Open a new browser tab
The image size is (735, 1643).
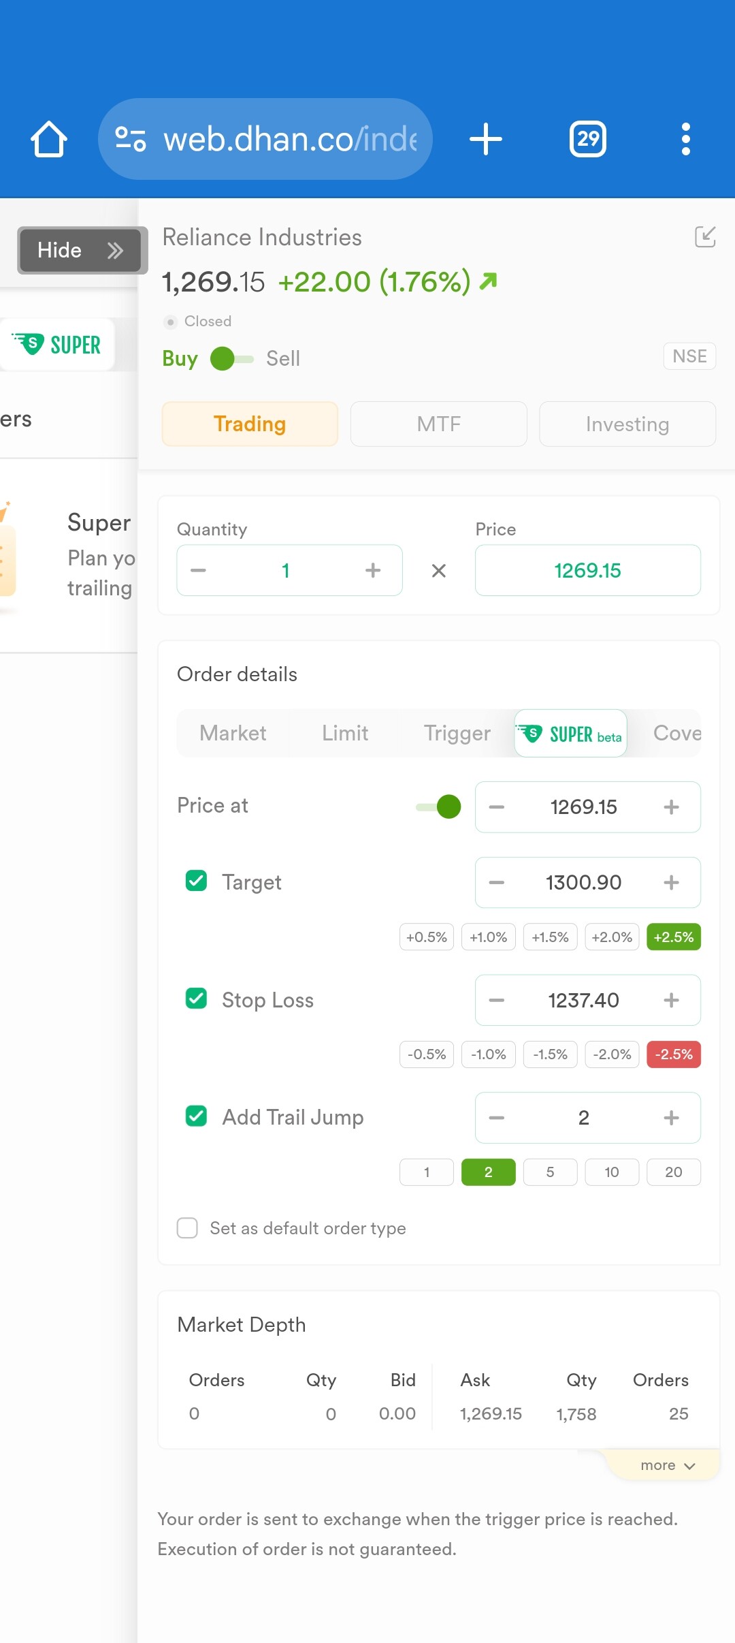click(x=486, y=139)
